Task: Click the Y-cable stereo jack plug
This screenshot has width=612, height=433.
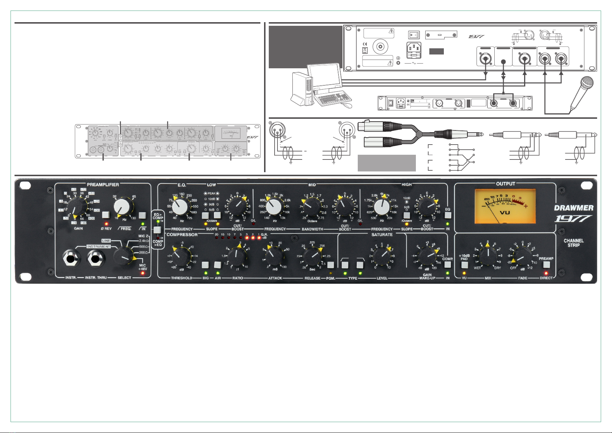Action: (x=459, y=134)
